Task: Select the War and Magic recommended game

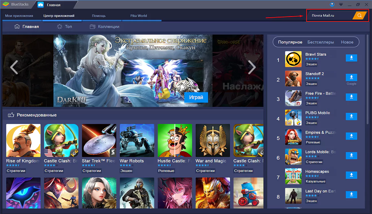Action: coord(213,140)
